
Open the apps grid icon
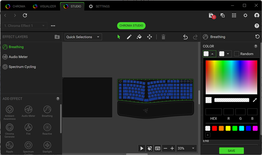pyautogui.click(x=234, y=15)
